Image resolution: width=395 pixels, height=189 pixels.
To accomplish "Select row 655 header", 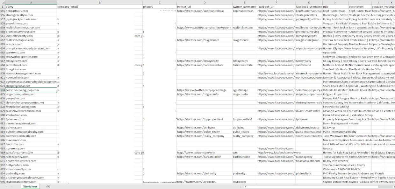I will coord(3,11).
